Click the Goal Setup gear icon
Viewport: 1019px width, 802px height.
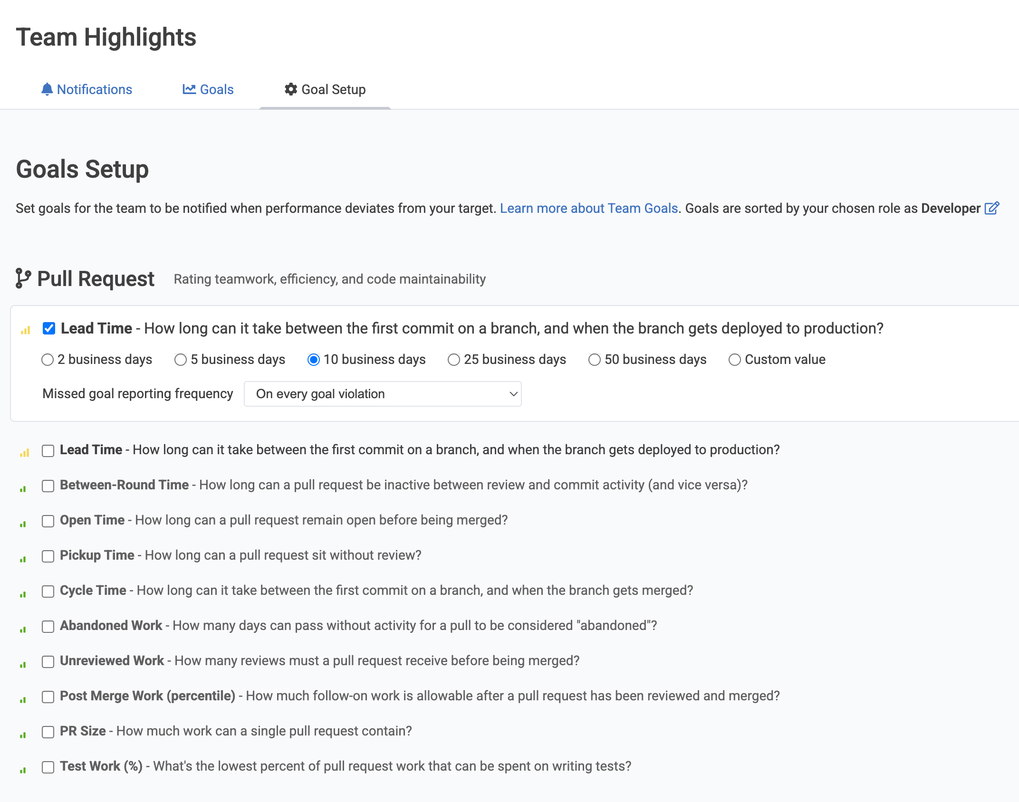(x=291, y=89)
